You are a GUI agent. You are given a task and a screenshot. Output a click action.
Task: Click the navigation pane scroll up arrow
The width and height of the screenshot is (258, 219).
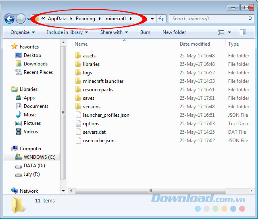pyautogui.click(x=63, y=42)
